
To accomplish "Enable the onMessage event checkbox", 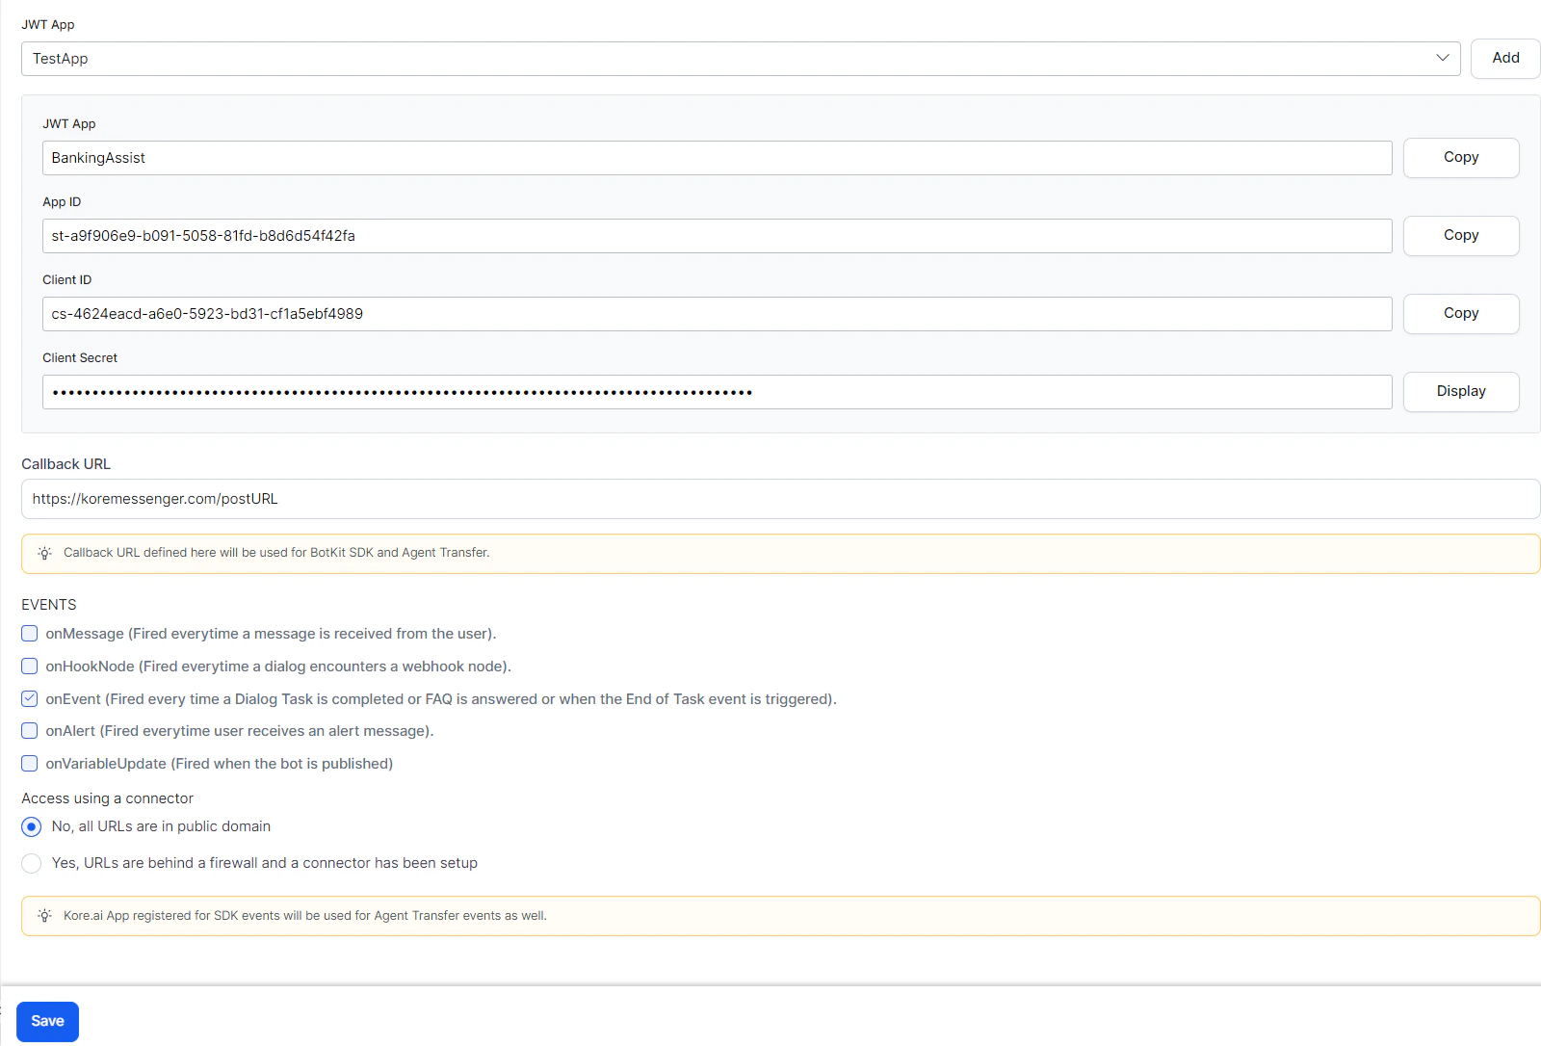I will coord(30,634).
